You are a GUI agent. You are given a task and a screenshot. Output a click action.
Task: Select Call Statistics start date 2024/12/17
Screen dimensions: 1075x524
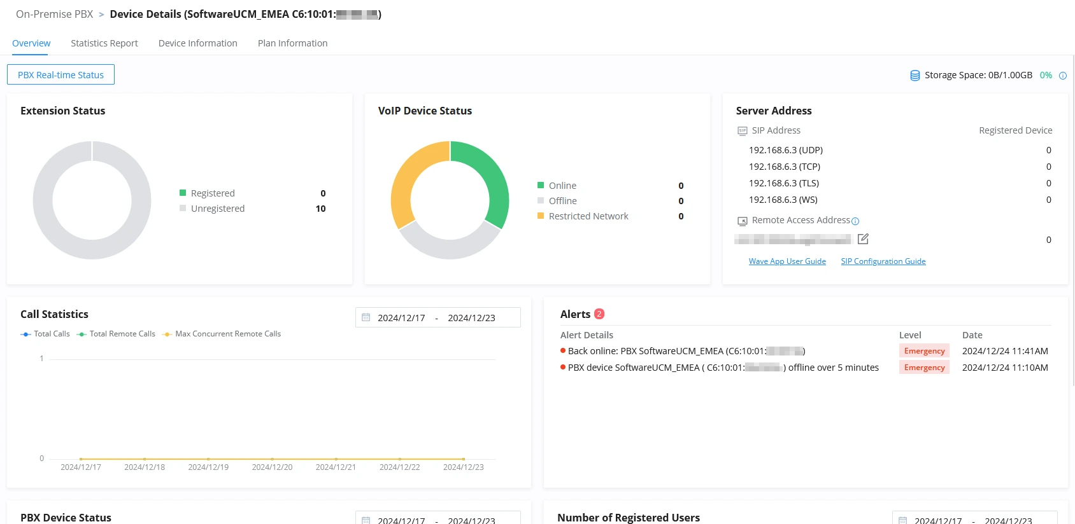click(x=401, y=318)
